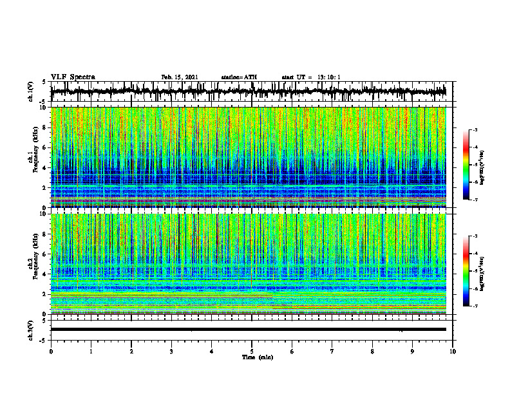Click the time axis tick label '8'

pos(372,352)
